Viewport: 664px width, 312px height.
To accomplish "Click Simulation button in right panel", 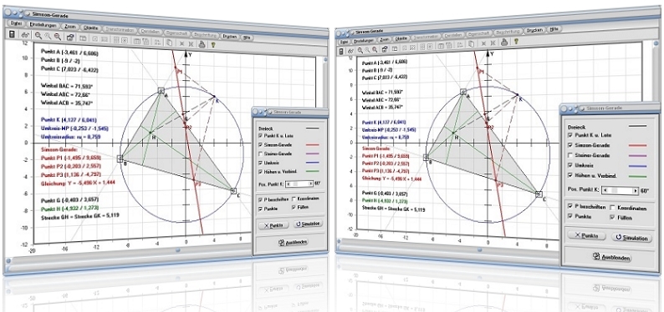I will (632, 238).
